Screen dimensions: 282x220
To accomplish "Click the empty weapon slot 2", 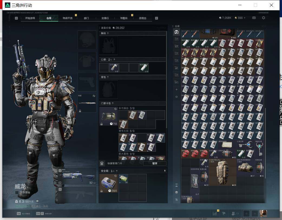I will click(x=77, y=195).
